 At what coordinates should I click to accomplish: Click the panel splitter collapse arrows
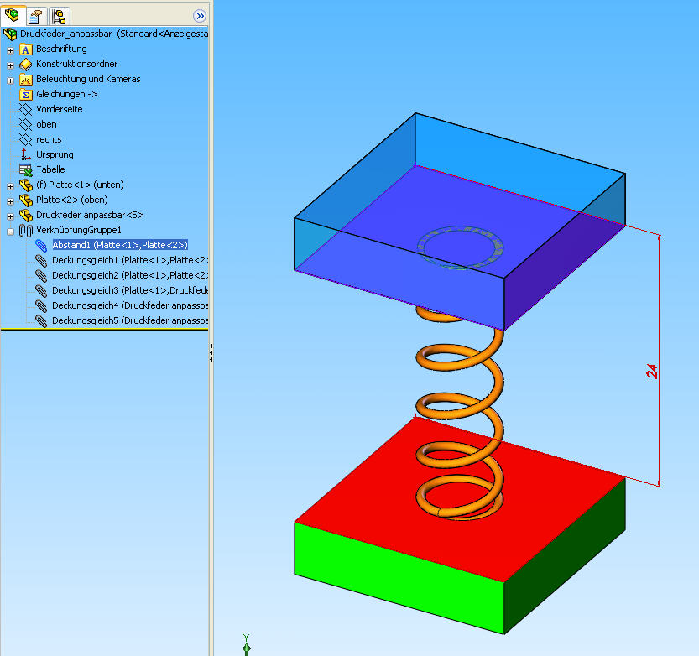pyautogui.click(x=211, y=352)
